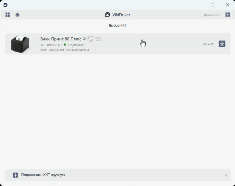Click the port connector icon beside the key
The width and height of the screenshot is (235, 186).
98,39
